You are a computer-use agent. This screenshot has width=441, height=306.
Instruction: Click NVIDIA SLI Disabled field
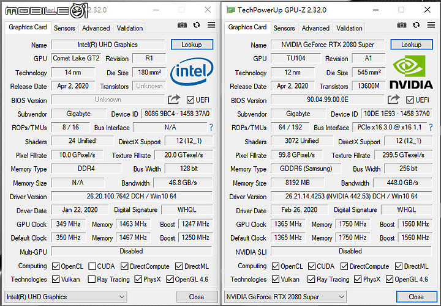pyautogui.click(x=351, y=251)
